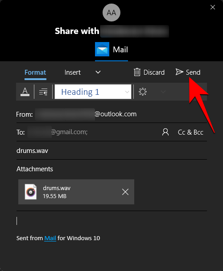The image size is (223, 271).
Task: Open the Heading 1 style dropdown
Action: pos(93,92)
